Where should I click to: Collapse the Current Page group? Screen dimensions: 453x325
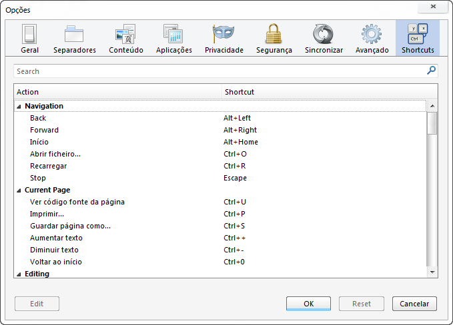[x=19, y=190]
